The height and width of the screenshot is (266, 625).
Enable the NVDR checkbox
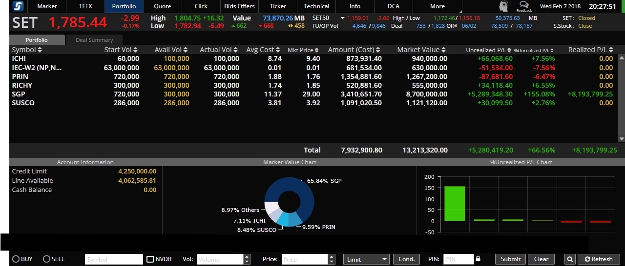tap(150, 259)
